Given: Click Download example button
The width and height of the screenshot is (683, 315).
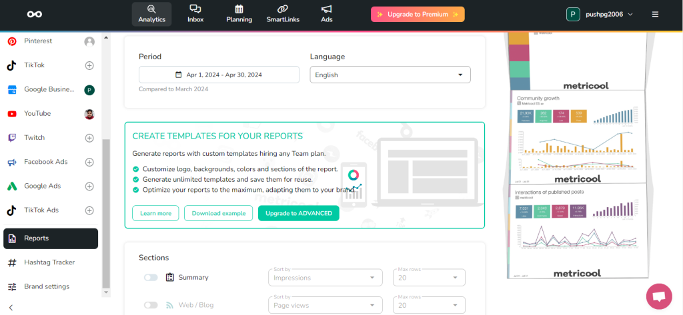Looking at the screenshot, I should pos(218,213).
